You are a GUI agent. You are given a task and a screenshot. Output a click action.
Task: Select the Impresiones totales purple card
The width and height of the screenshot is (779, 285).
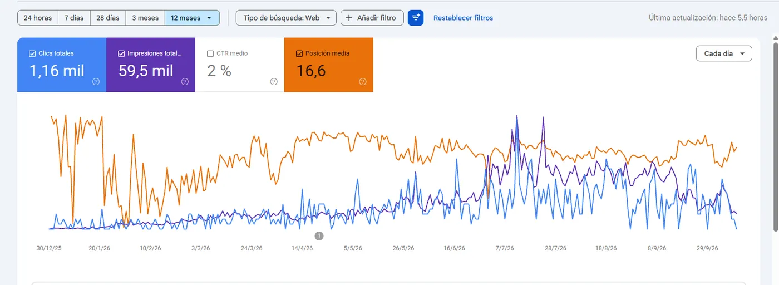tap(151, 65)
